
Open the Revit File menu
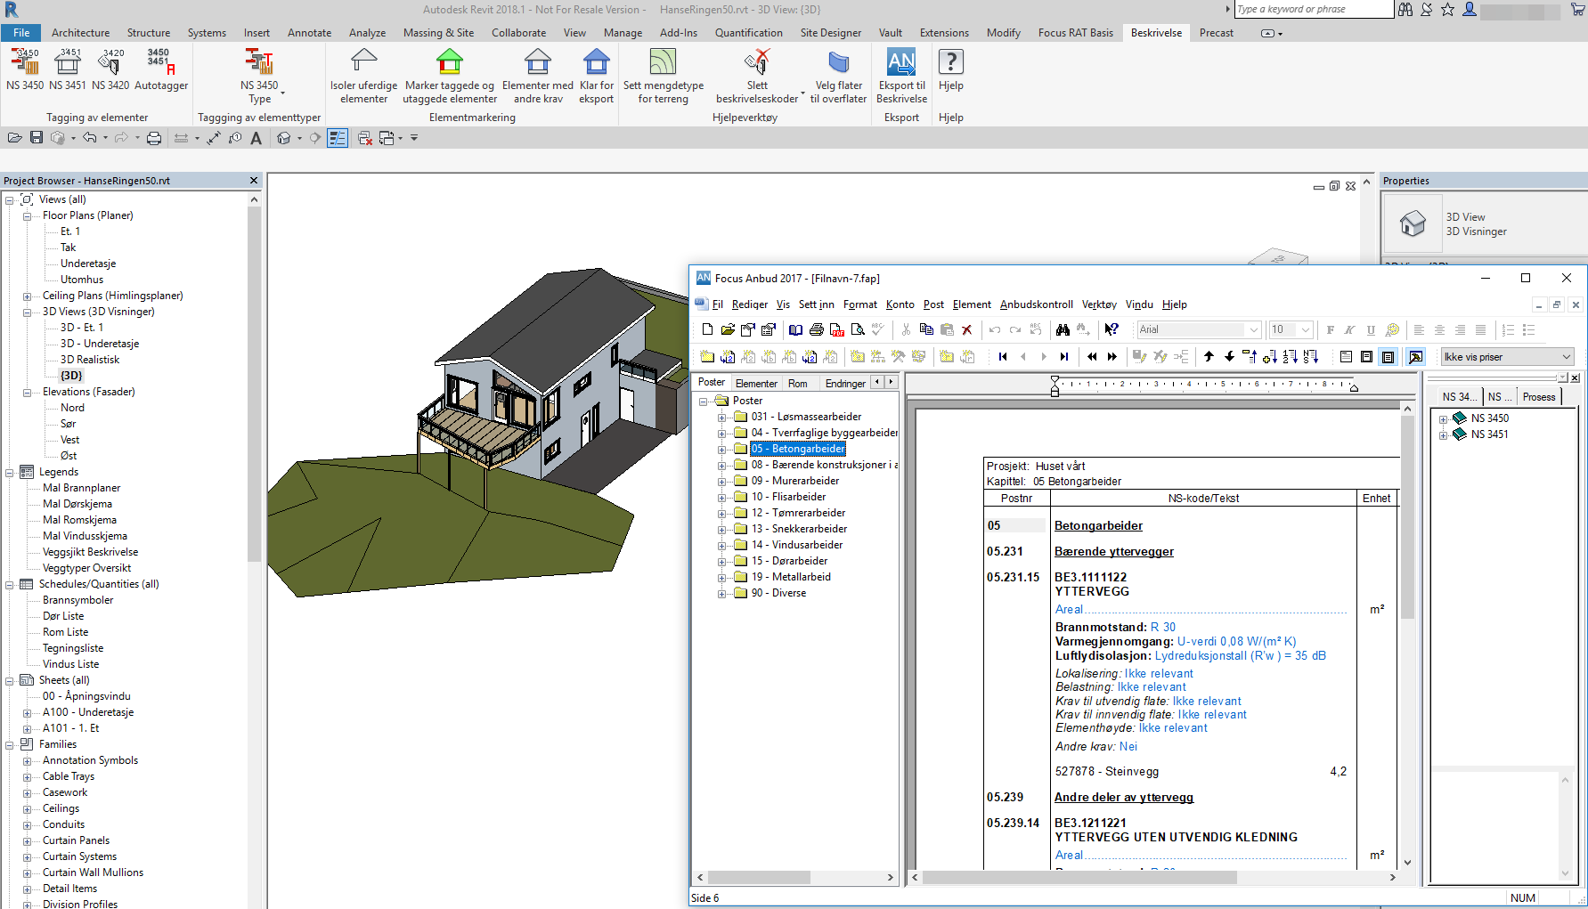21,33
